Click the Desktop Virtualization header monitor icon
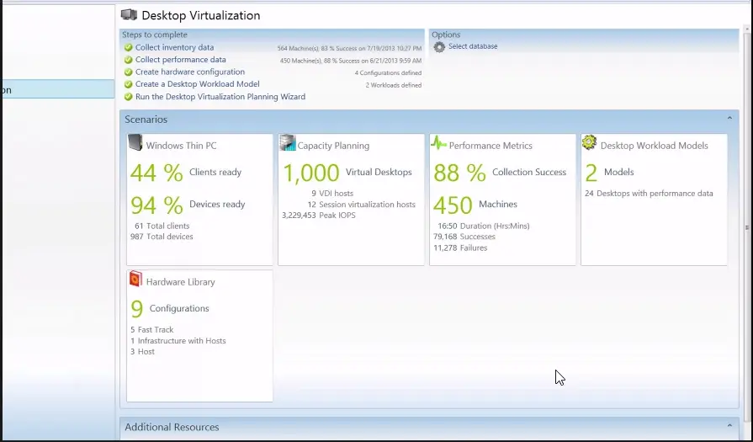753x442 pixels. [x=129, y=15]
